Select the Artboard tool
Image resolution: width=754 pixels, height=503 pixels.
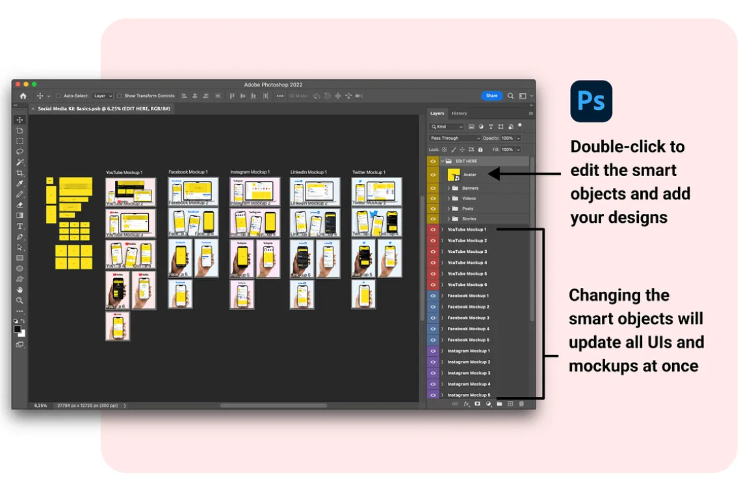pyautogui.click(x=19, y=131)
